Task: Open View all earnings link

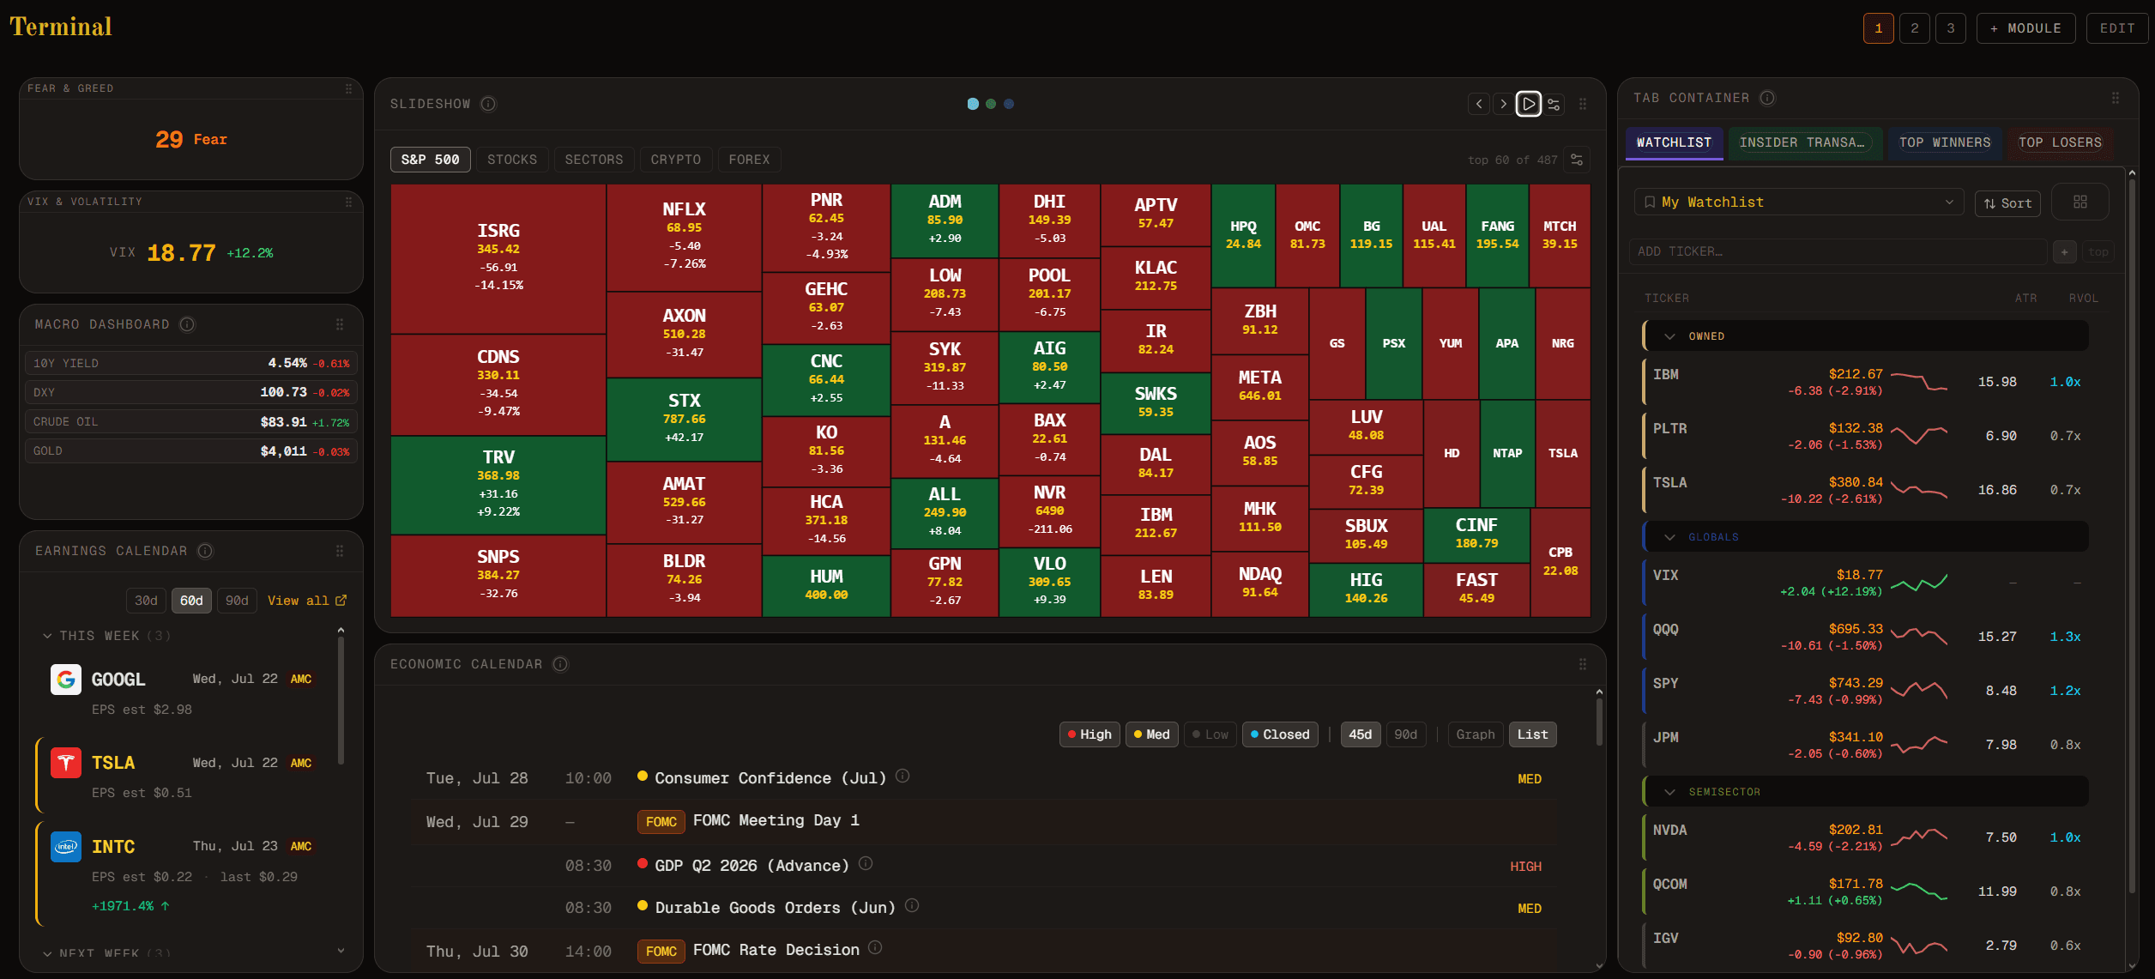Action: (307, 601)
